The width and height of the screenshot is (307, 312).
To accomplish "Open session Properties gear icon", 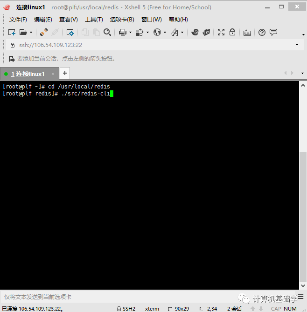I will tap(70, 32).
